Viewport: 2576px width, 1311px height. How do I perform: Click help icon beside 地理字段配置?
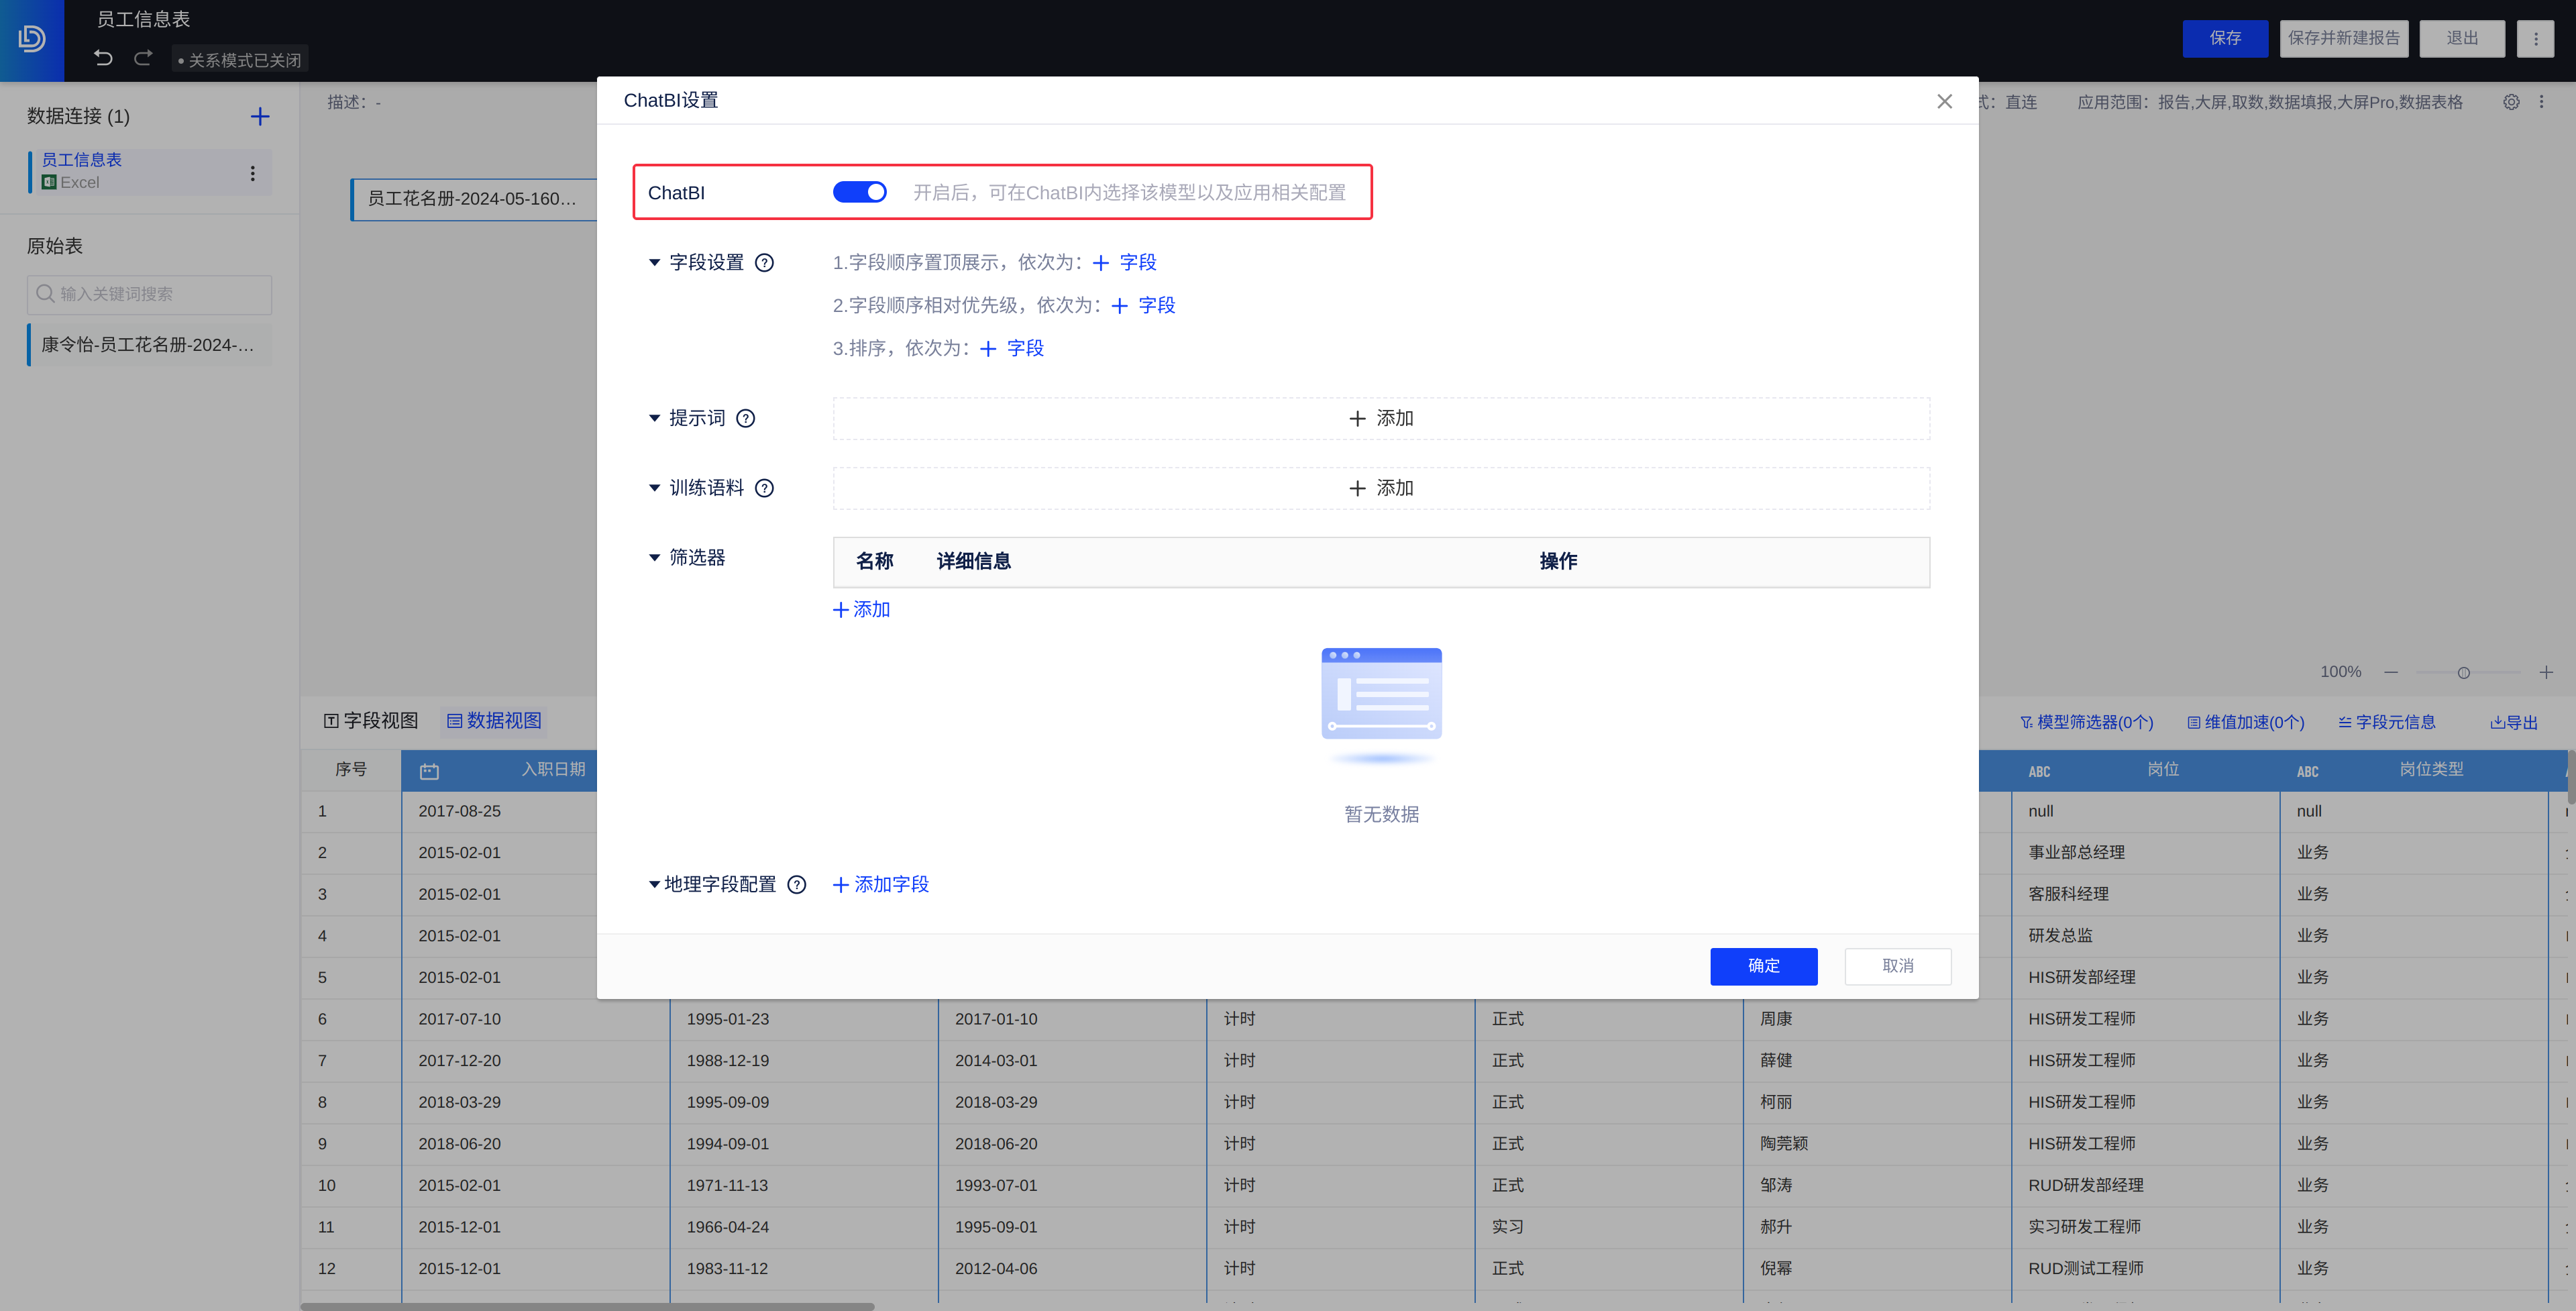(x=796, y=885)
